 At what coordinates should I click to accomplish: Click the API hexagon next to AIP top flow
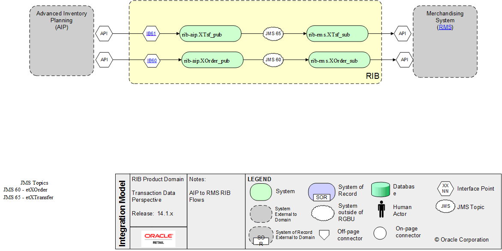[x=104, y=33]
